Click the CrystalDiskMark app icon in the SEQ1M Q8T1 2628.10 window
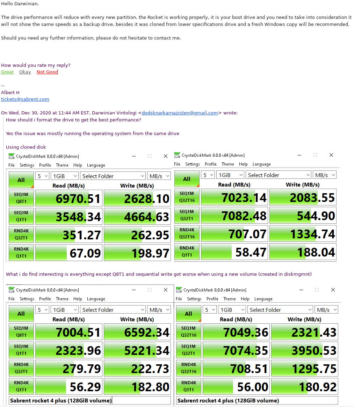Image resolution: width=354 pixels, height=407 pixels. point(12,156)
